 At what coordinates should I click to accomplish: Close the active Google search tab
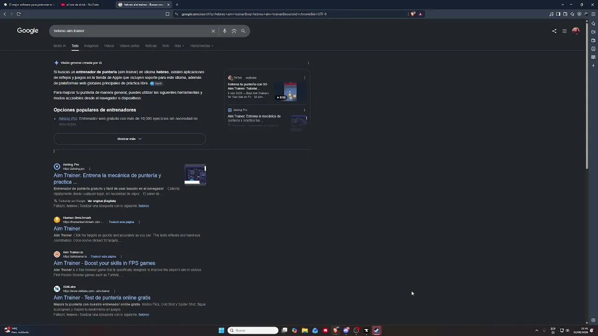168,5
